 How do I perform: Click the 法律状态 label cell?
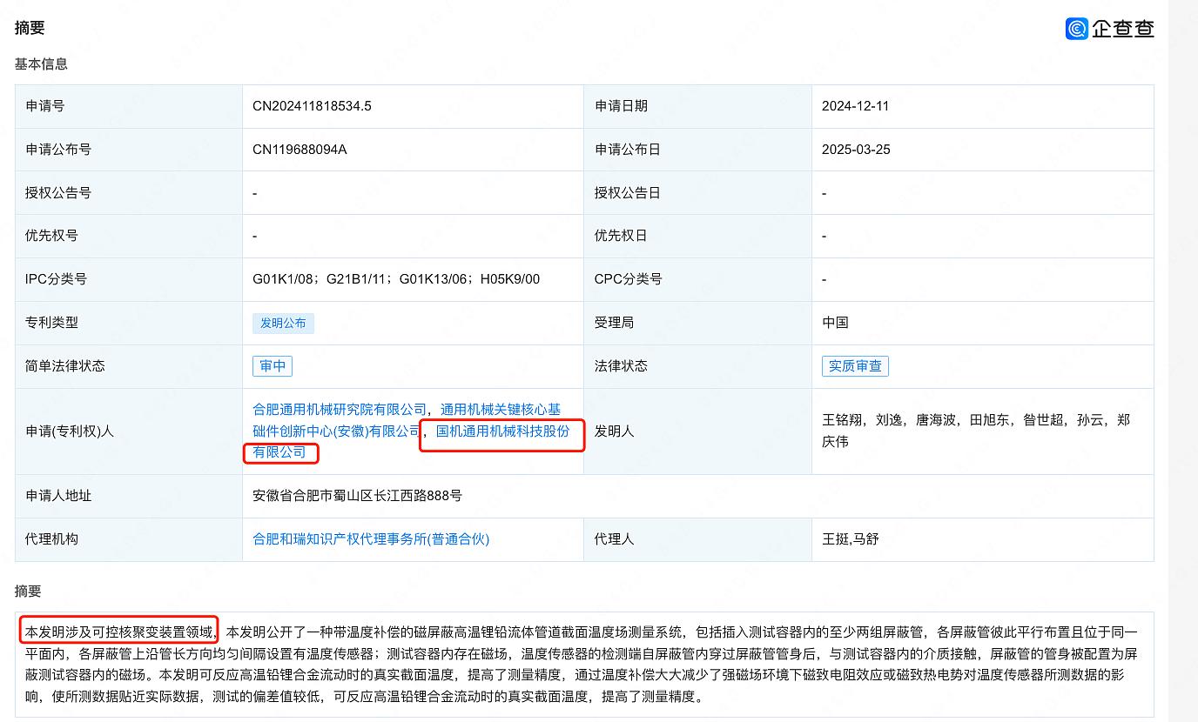click(697, 366)
